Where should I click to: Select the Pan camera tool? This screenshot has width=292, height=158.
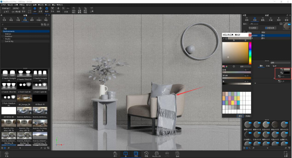point(52,10)
